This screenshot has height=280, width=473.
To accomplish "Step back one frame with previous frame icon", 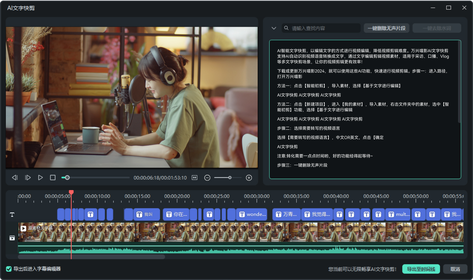I will 14,178.
